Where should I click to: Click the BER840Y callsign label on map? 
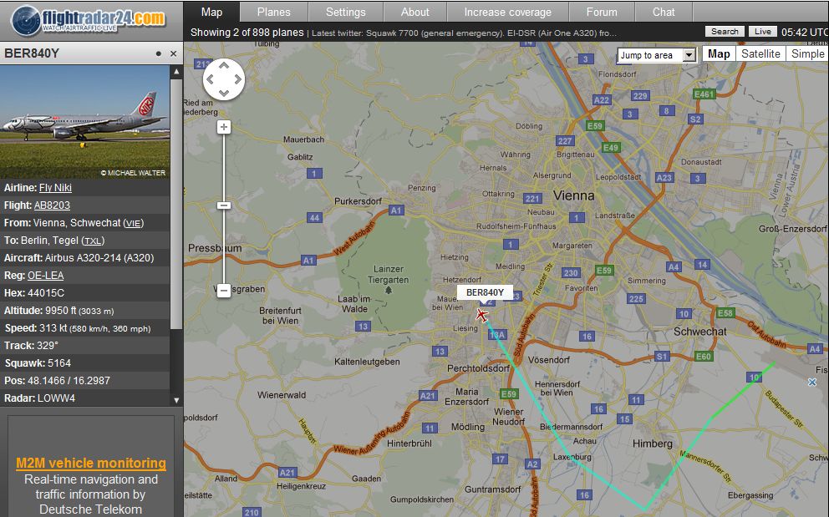(485, 292)
